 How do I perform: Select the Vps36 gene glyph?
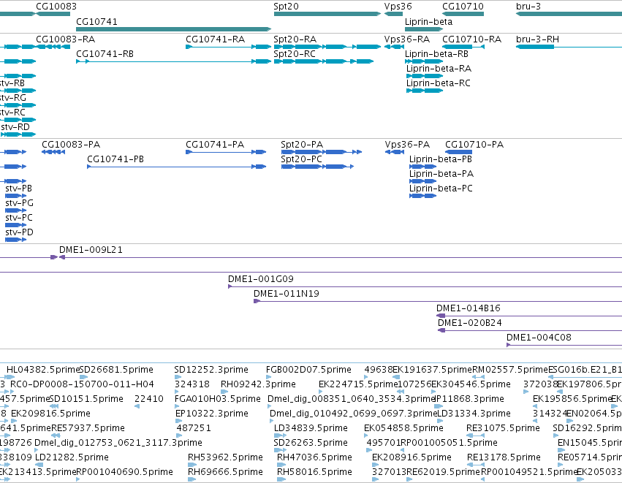tap(393, 14)
